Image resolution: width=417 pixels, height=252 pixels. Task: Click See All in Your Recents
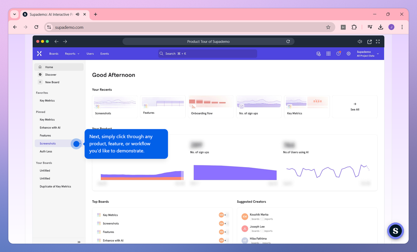(355, 107)
